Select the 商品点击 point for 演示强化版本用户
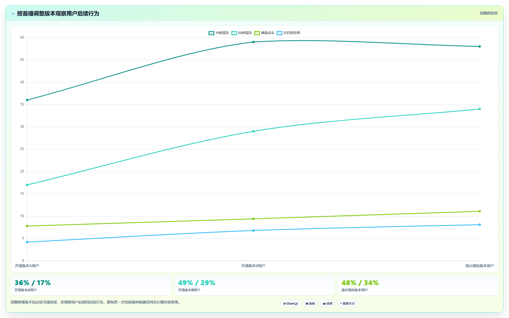This screenshot has height=318, width=509. point(479,211)
